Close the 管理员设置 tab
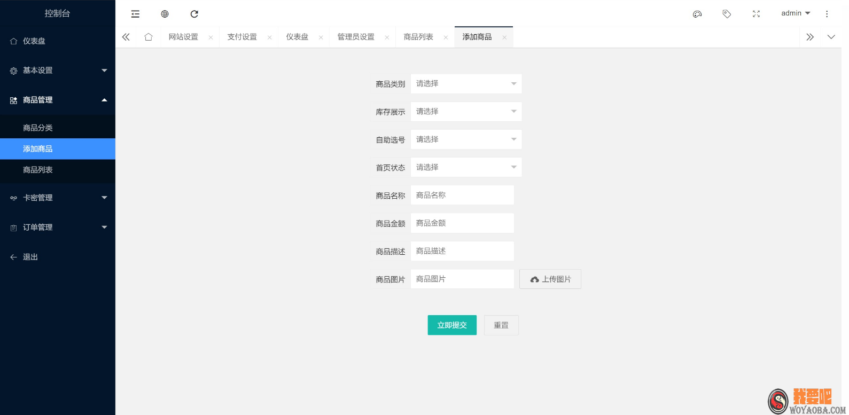This screenshot has width=849, height=415. pyautogui.click(x=387, y=37)
